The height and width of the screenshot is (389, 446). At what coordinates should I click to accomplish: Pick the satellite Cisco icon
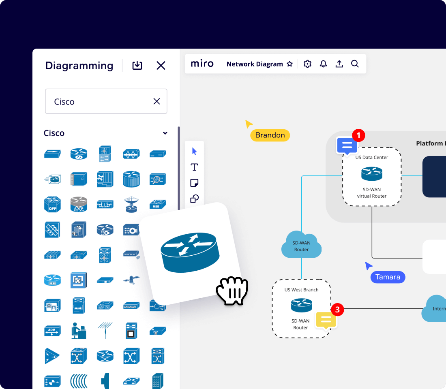tap(131, 280)
